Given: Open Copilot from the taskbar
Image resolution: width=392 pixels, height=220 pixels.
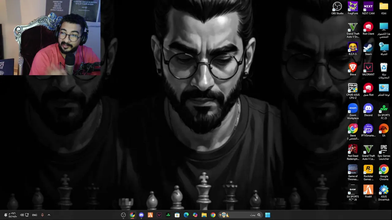Looking at the screenshot, I should (195, 215).
